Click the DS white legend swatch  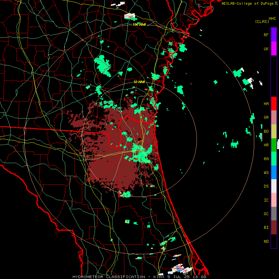click(274, 186)
